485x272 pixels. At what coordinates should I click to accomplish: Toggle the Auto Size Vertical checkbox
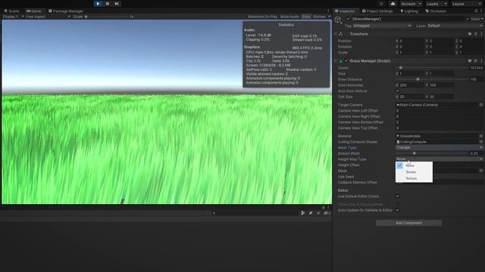click(397, 91)
